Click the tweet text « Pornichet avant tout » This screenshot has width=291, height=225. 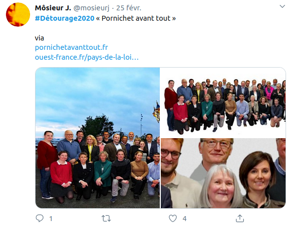click(136, 18)
